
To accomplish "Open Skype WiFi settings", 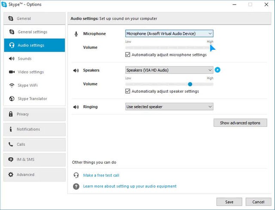I will 34,85.
